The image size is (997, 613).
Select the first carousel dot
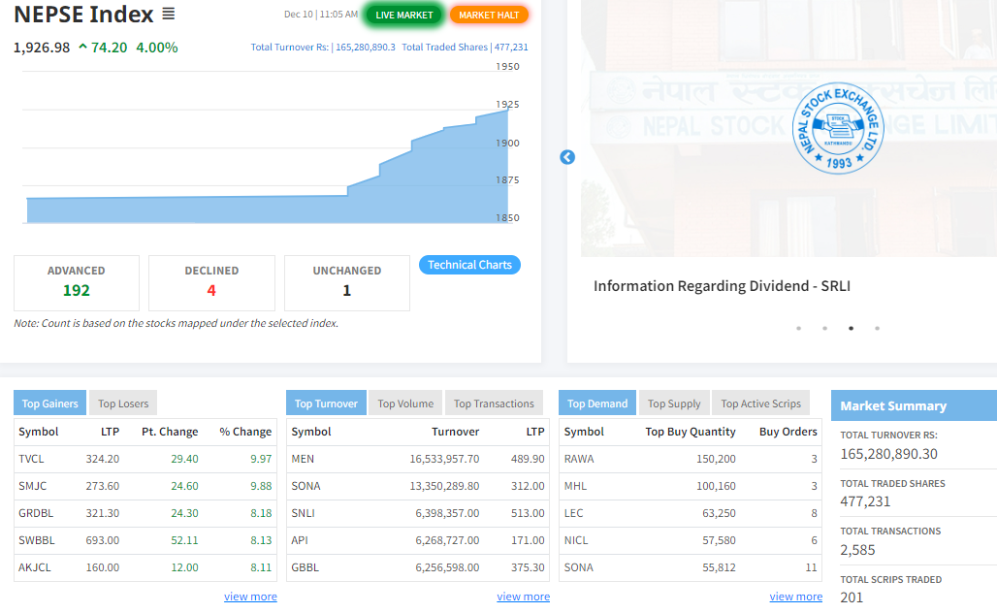(798, 328)
